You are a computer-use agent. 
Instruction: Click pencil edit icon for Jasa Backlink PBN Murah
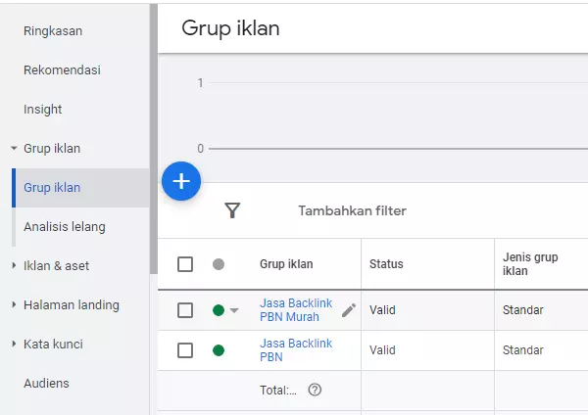tap(349, 310)
